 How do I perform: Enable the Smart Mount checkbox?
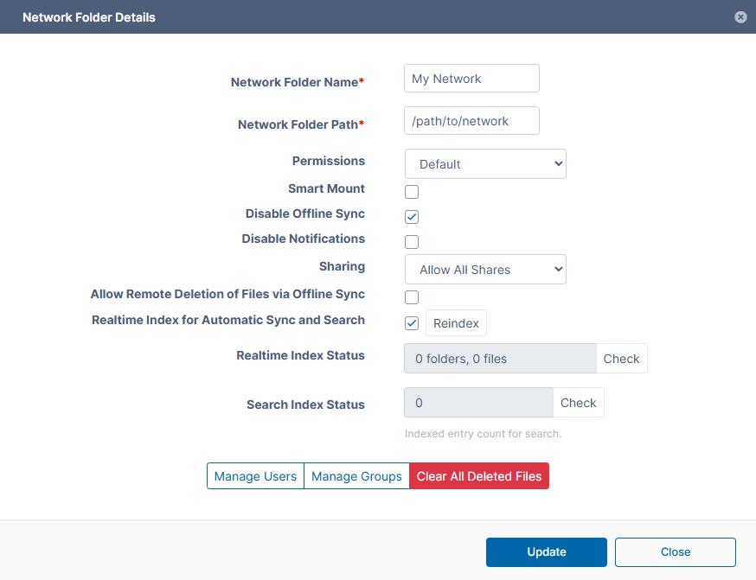(x=412, y=192)
